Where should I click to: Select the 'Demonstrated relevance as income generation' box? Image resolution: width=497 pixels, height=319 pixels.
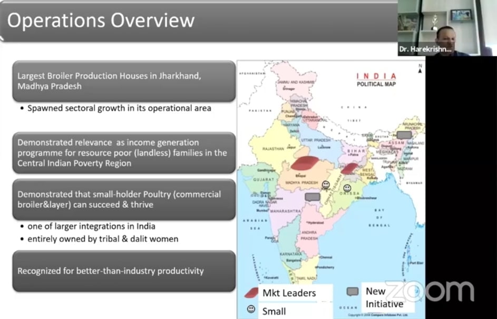click(x=124, y=153)
